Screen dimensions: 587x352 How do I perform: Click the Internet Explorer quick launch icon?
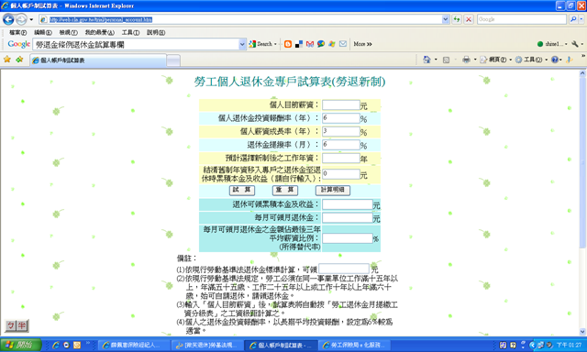[x=56, y=345]
